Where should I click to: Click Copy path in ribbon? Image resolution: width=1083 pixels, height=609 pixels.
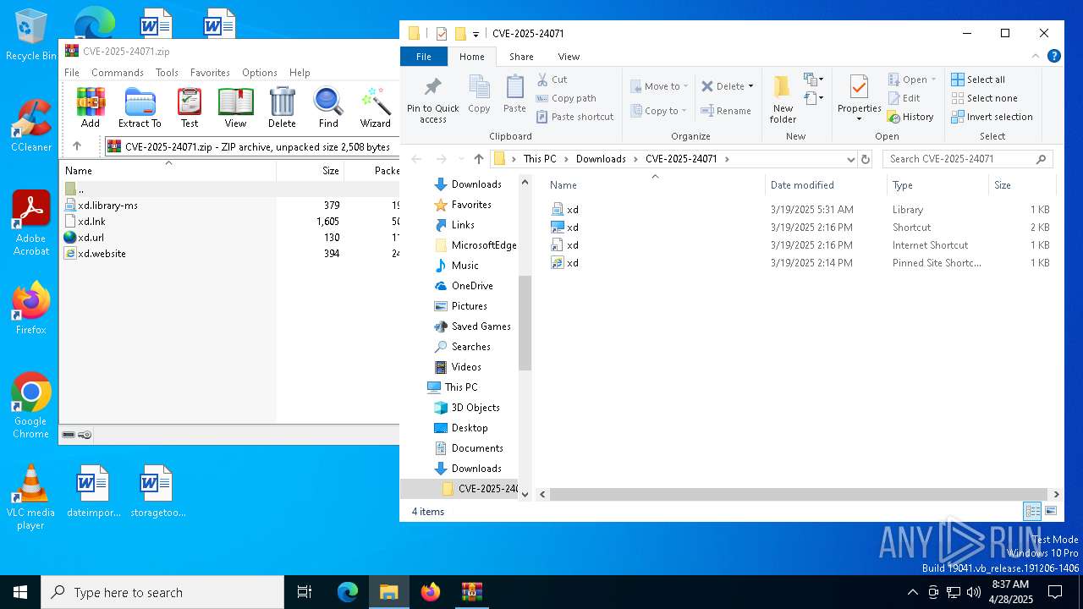coord(566,98)
